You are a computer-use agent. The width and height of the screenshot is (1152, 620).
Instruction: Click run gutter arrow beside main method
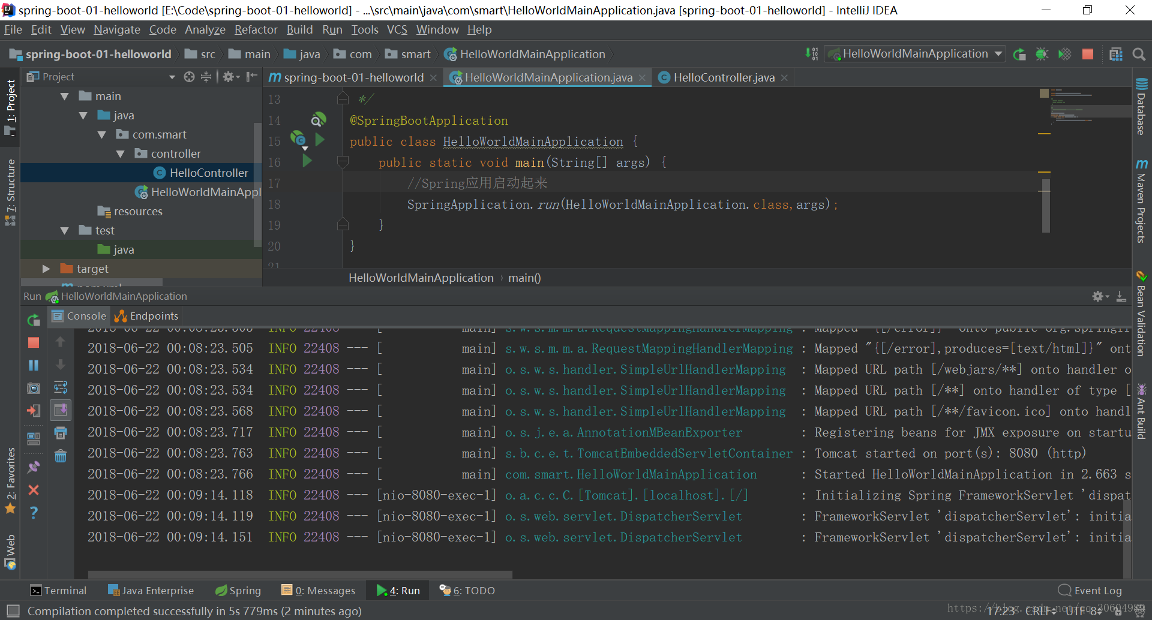[x=307, y=161]
